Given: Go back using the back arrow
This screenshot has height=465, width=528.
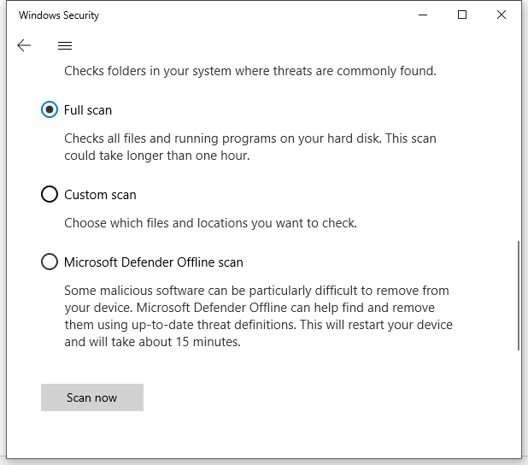Looking at the screenshot, I should [24, 45].
